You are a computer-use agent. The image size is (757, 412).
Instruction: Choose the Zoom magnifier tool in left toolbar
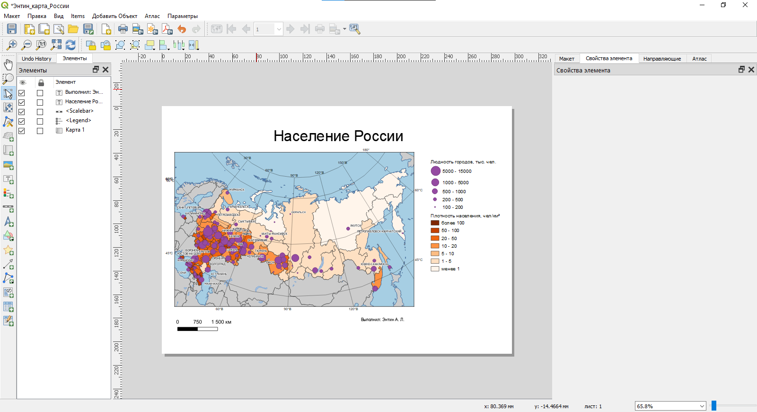pyautogui.click(x=9, y=79)
